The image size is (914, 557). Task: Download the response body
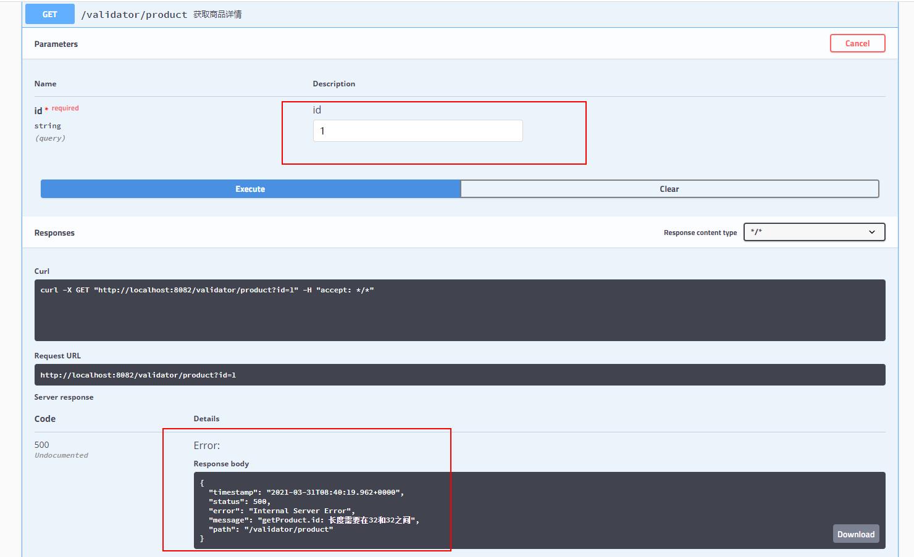coord(855,534)
